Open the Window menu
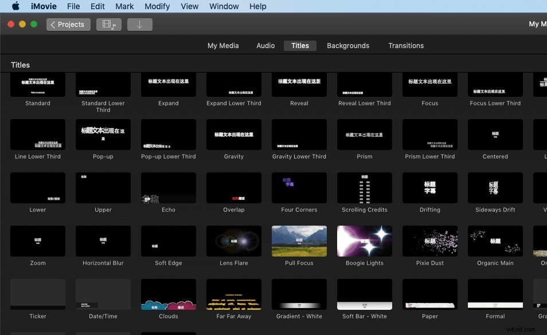Image resolution: width=547 pixels, height=335 pixels. click(x=224, y=6)
